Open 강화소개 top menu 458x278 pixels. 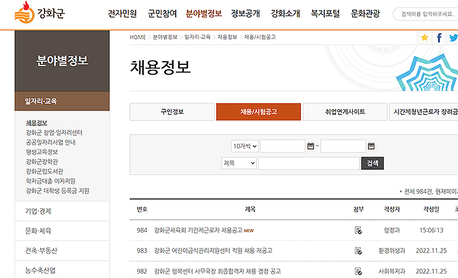pyautogui.click(x=285, y=14)
